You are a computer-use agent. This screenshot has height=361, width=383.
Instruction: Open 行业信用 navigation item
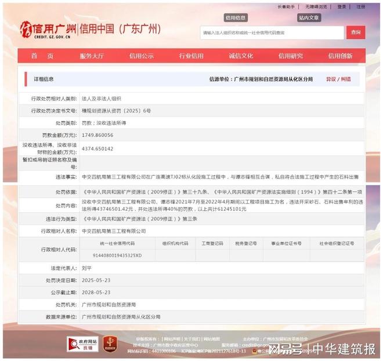191,56
